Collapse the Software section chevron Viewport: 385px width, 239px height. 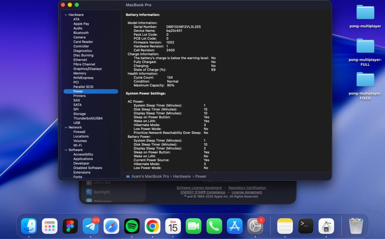pyautogui.click(x=66, y=150)
